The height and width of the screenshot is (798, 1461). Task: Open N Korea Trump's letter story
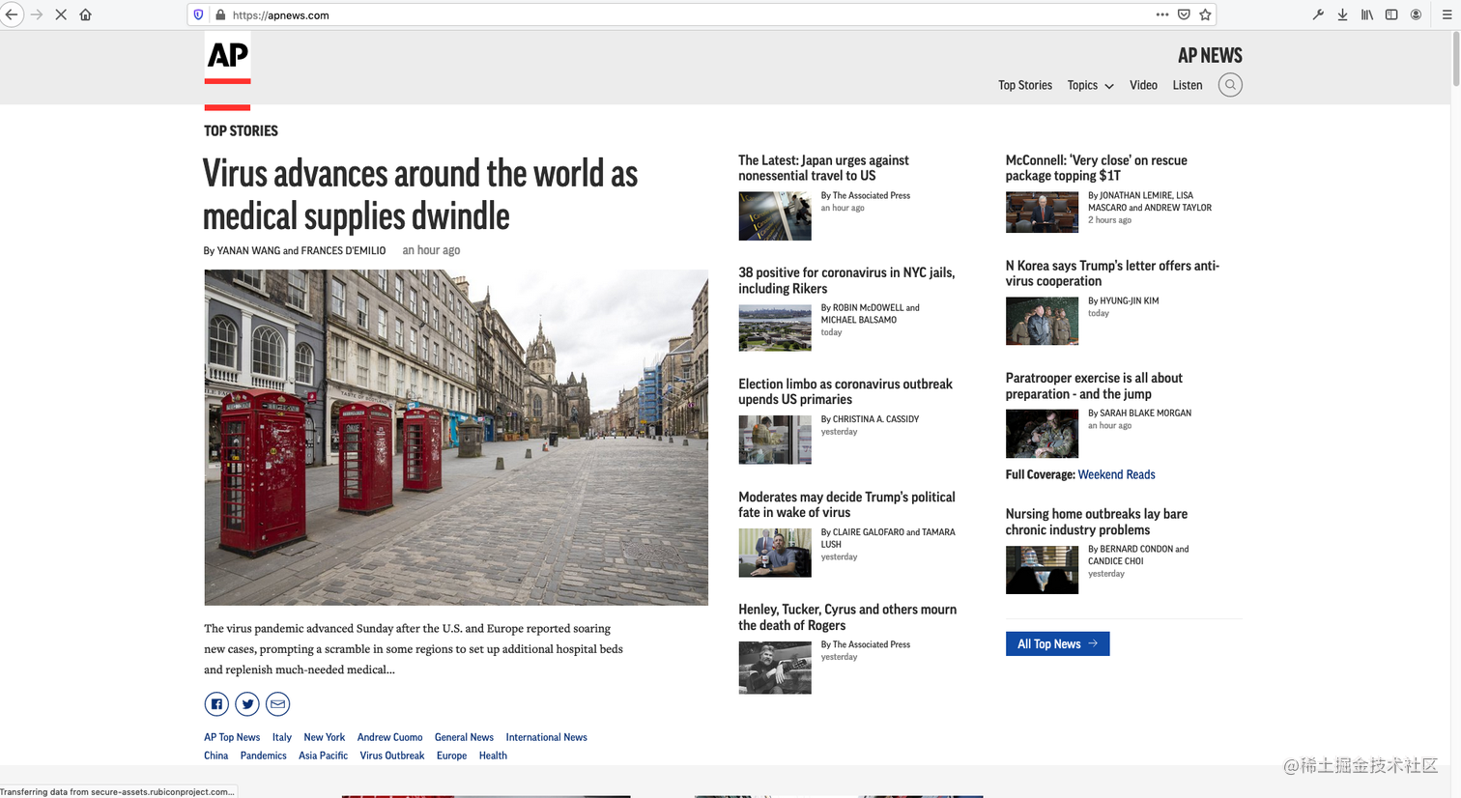point(1112,273)
